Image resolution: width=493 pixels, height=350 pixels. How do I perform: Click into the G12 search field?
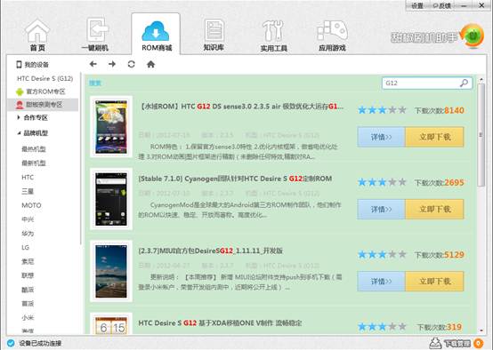[427, 84]
